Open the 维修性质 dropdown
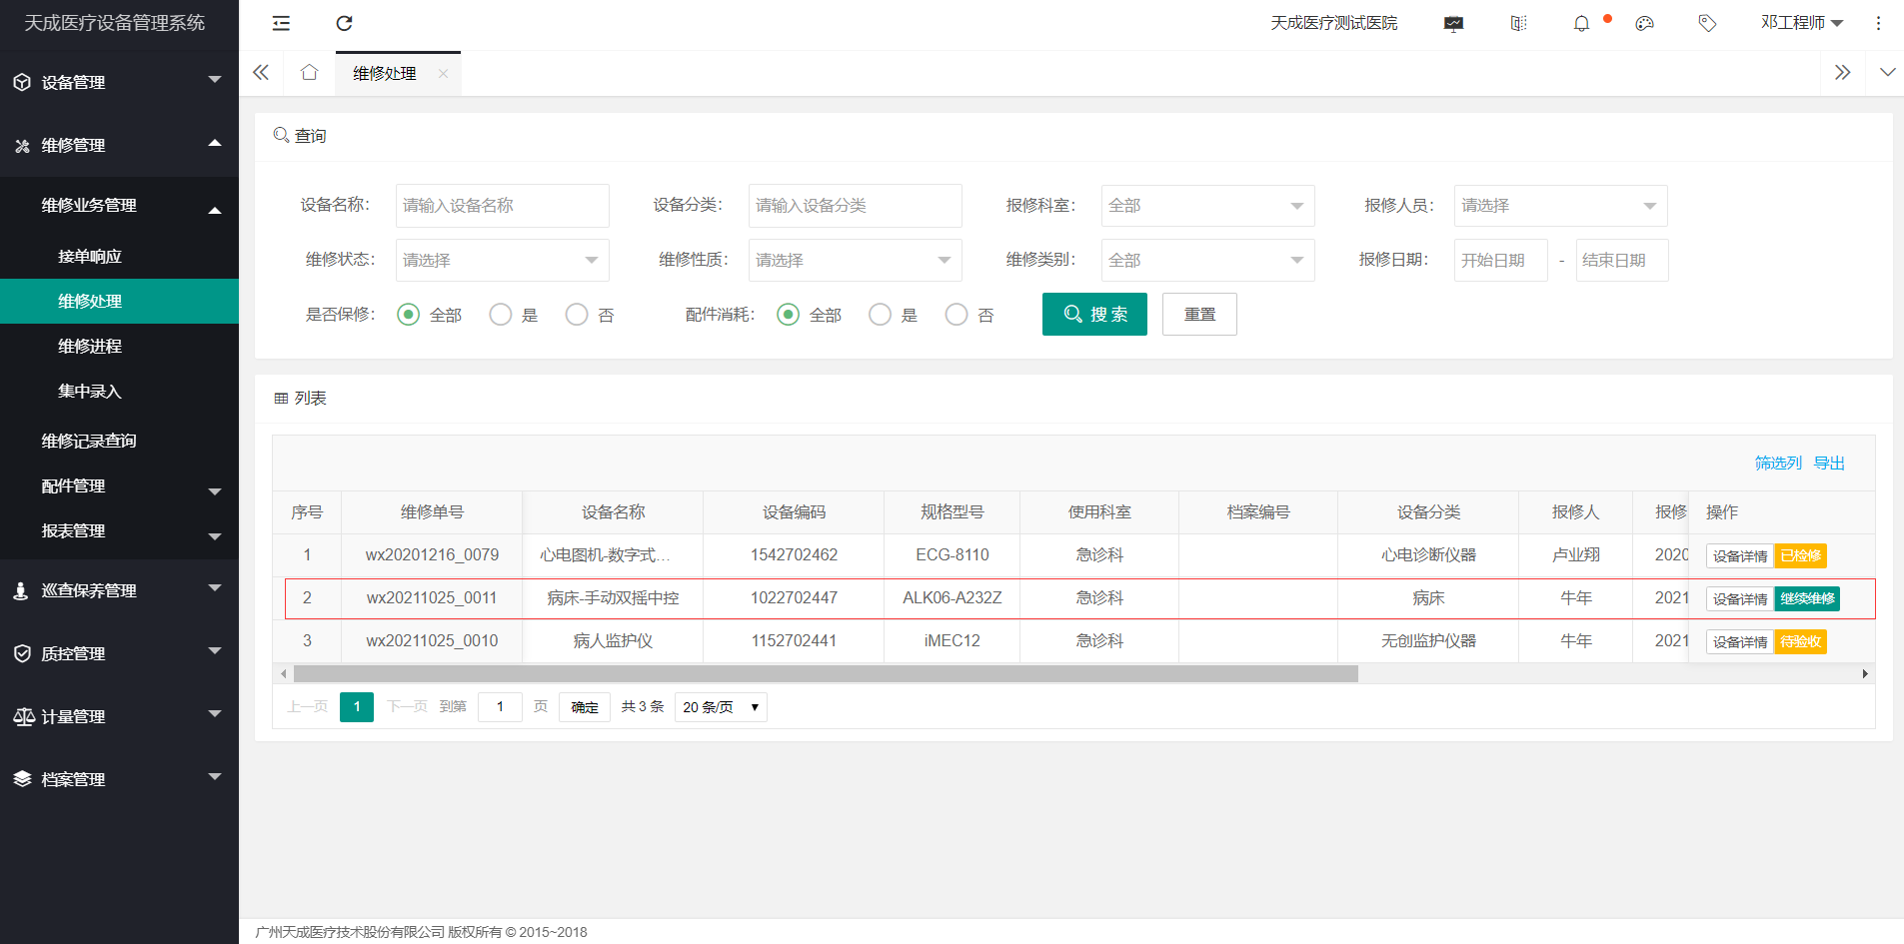Screen dimensions: 1904x944 (x=855, y=260)
